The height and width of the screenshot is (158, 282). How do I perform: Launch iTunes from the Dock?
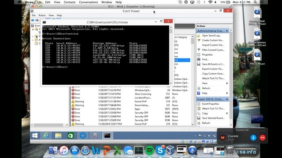click(63, 150)
